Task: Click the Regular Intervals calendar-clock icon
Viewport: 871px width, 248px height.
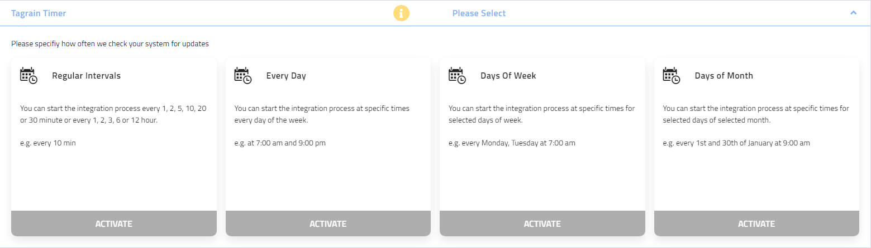Action: pyautogui.click(x=28, y=76)
